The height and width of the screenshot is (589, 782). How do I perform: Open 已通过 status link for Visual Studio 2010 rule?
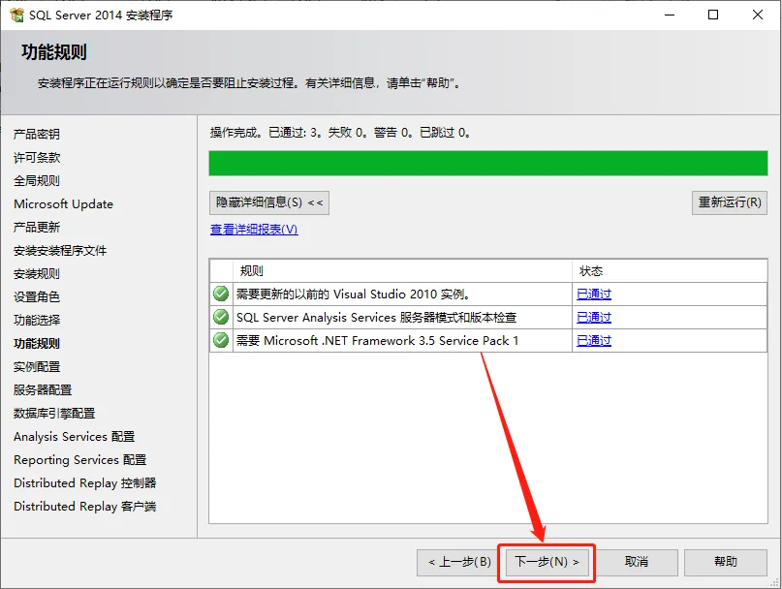[x=593, y=294]
